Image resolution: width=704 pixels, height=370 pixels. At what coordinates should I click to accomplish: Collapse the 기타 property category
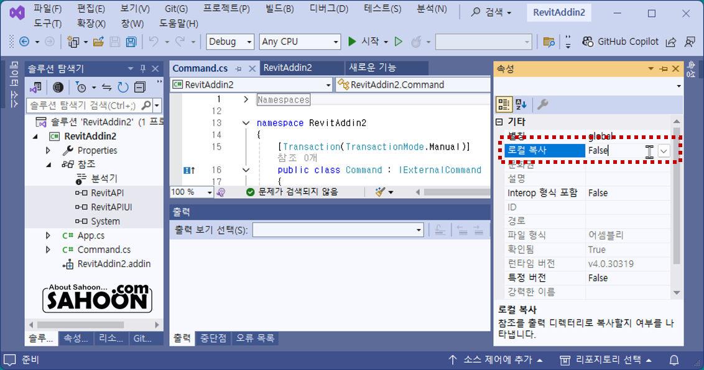[499, 122]
